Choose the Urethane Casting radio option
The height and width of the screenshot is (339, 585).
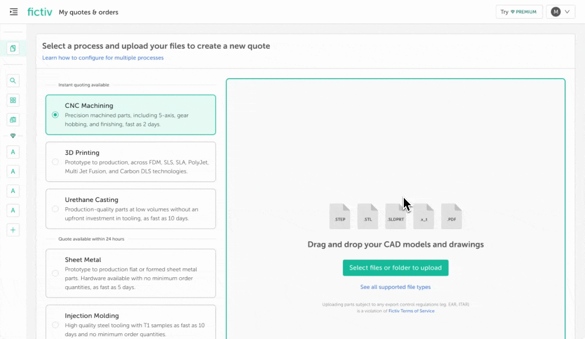pos(55,209)
